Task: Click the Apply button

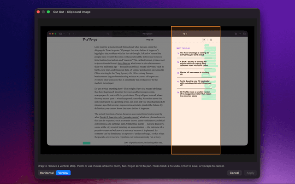Action: point(250,173)
